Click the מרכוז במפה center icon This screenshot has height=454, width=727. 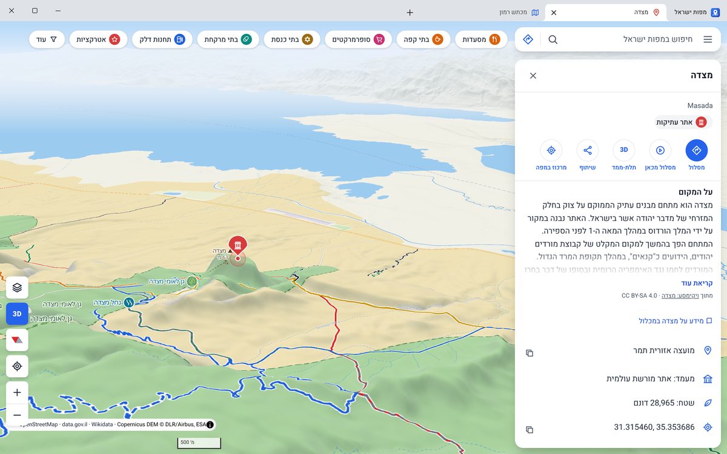pos(551,150)
